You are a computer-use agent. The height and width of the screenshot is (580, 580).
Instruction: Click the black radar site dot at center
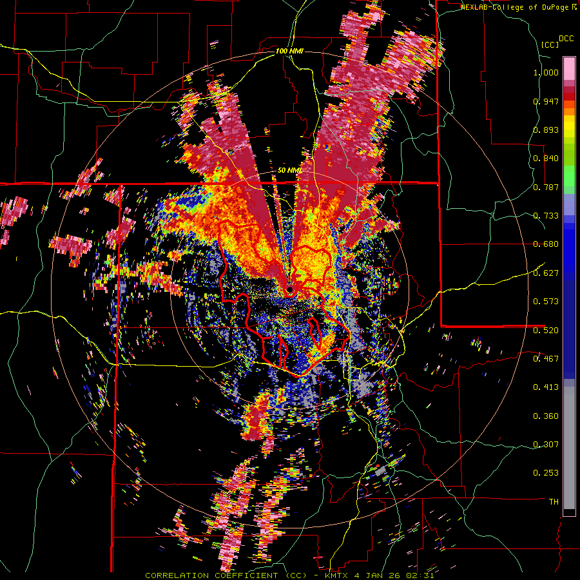click(x=290, y=289)
